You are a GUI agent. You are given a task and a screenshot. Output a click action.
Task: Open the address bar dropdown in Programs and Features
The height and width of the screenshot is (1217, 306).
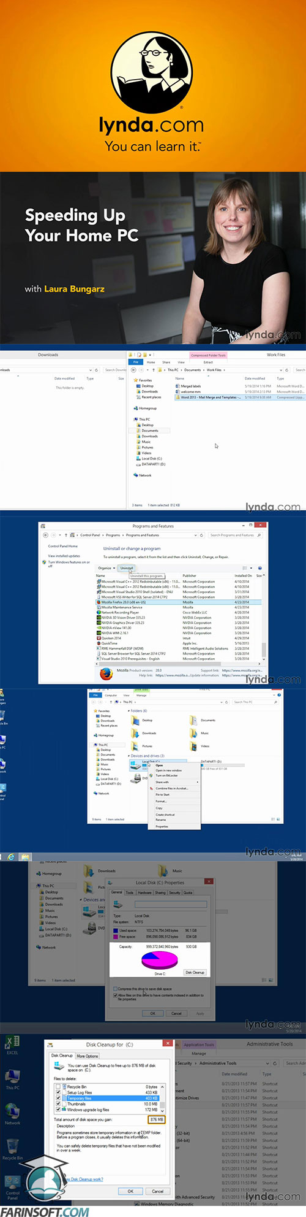[195, 535]
